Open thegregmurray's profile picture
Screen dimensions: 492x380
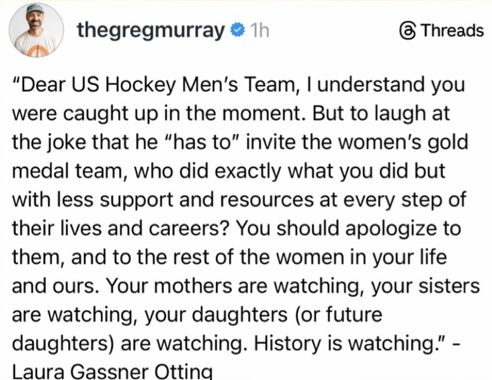(36, 31)
